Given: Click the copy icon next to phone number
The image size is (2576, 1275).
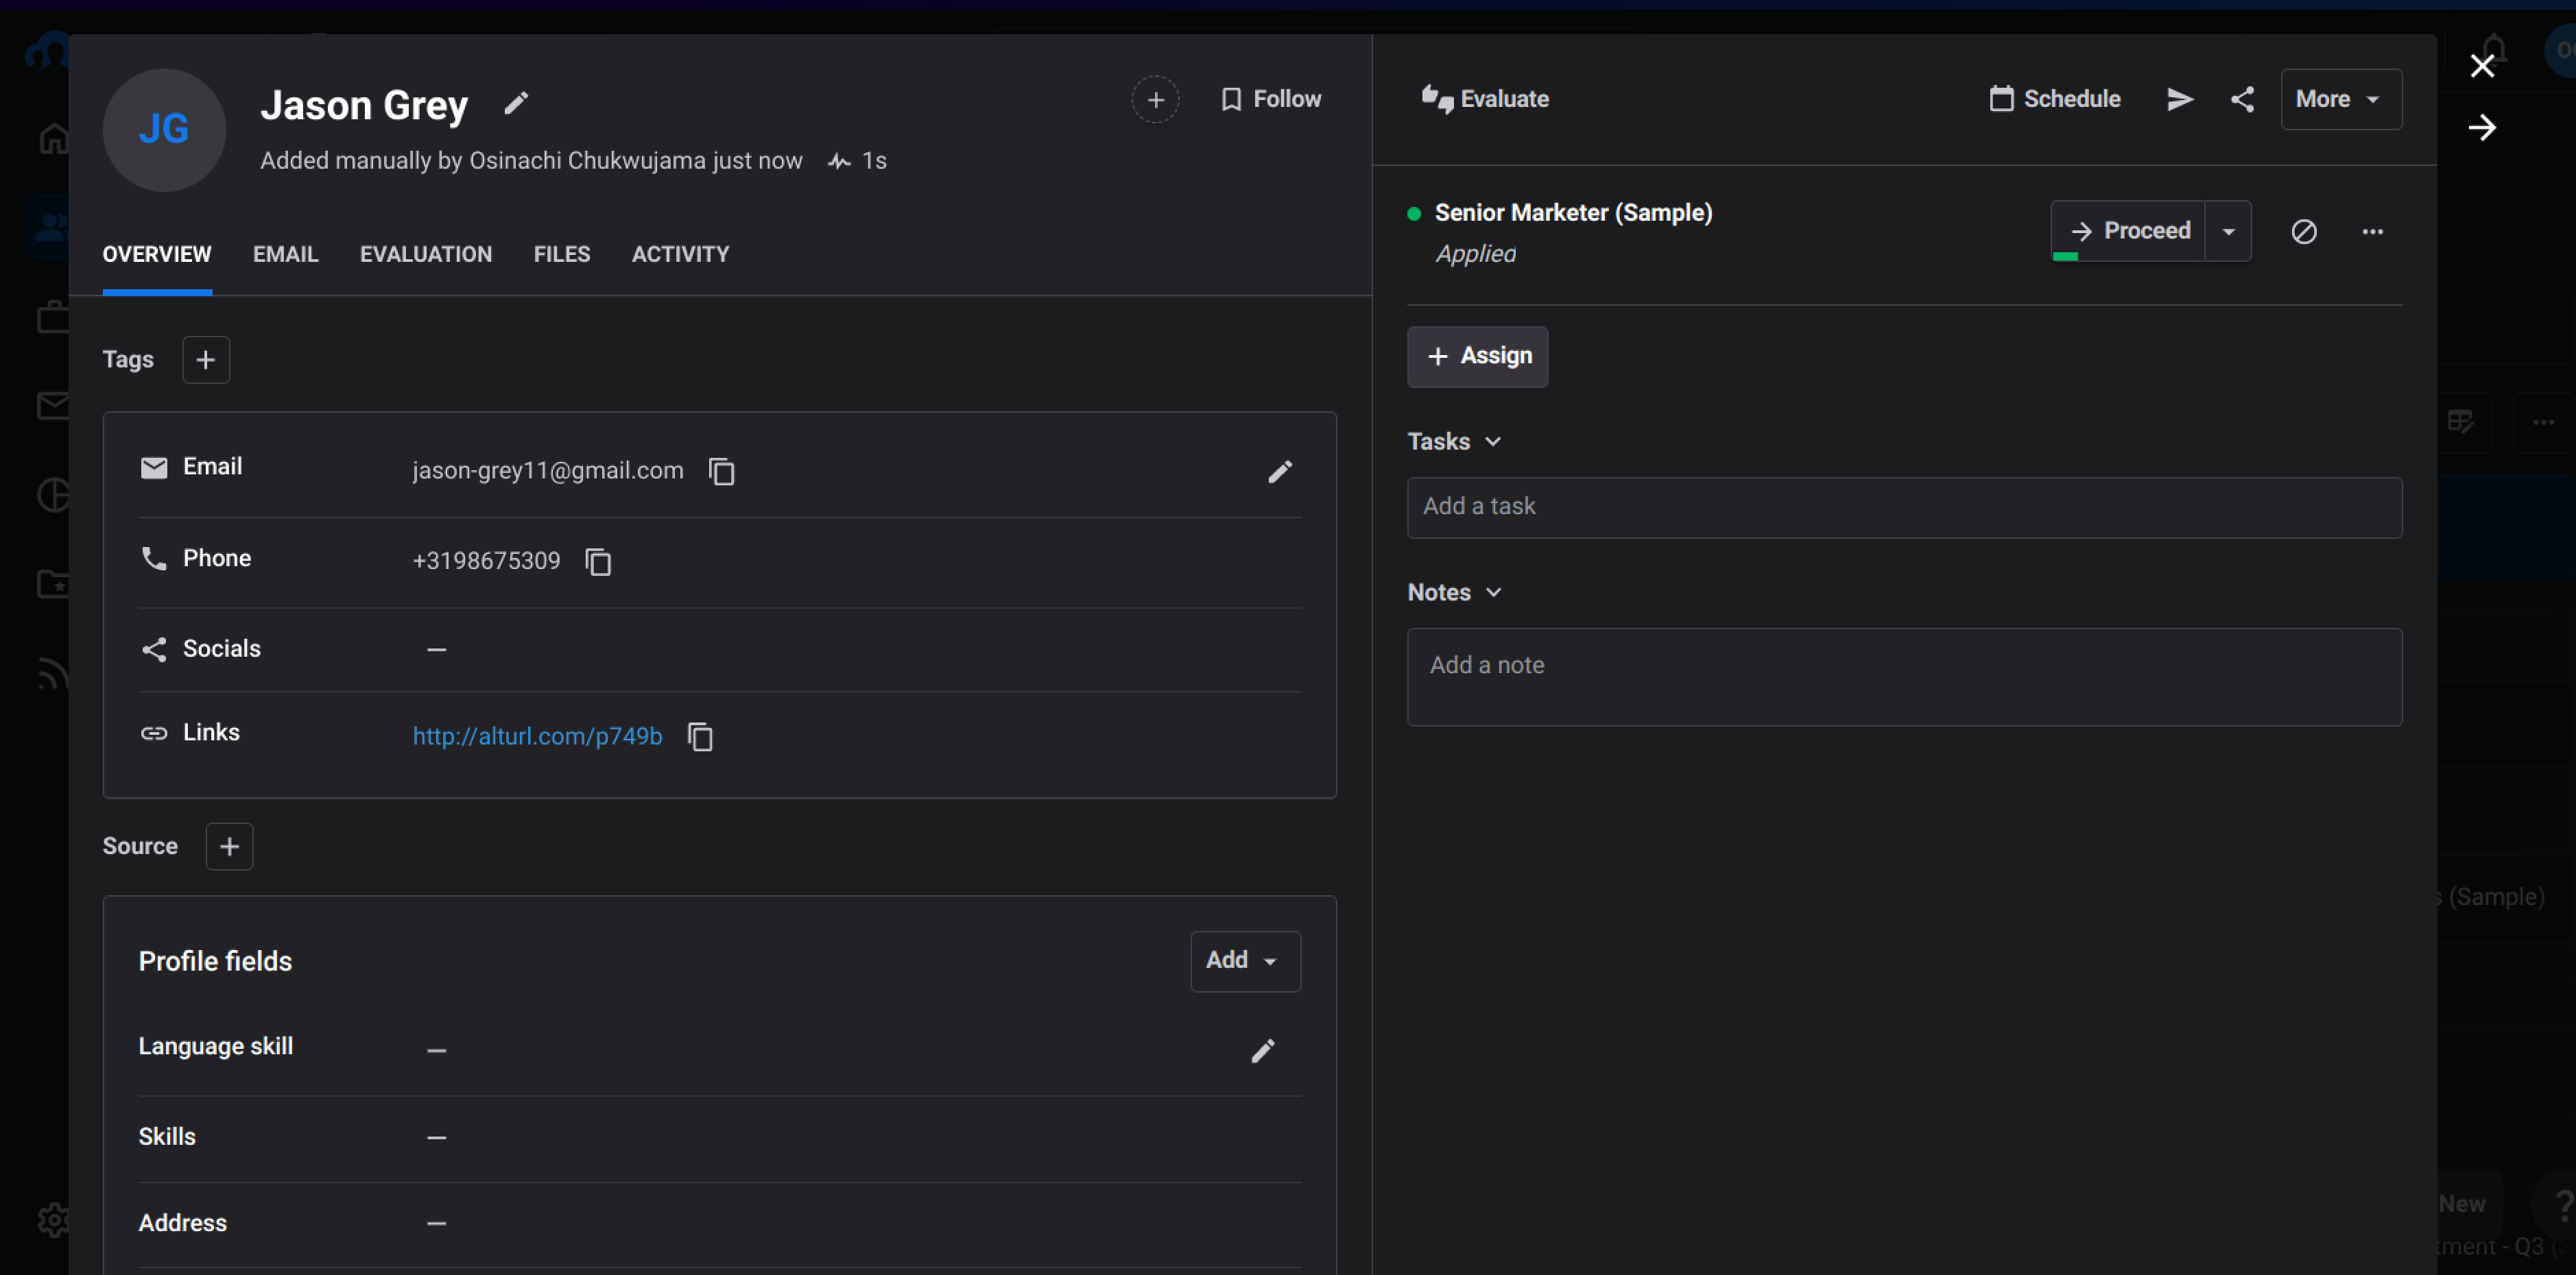Looking at the screenshot, I should [x=598, y=560].
